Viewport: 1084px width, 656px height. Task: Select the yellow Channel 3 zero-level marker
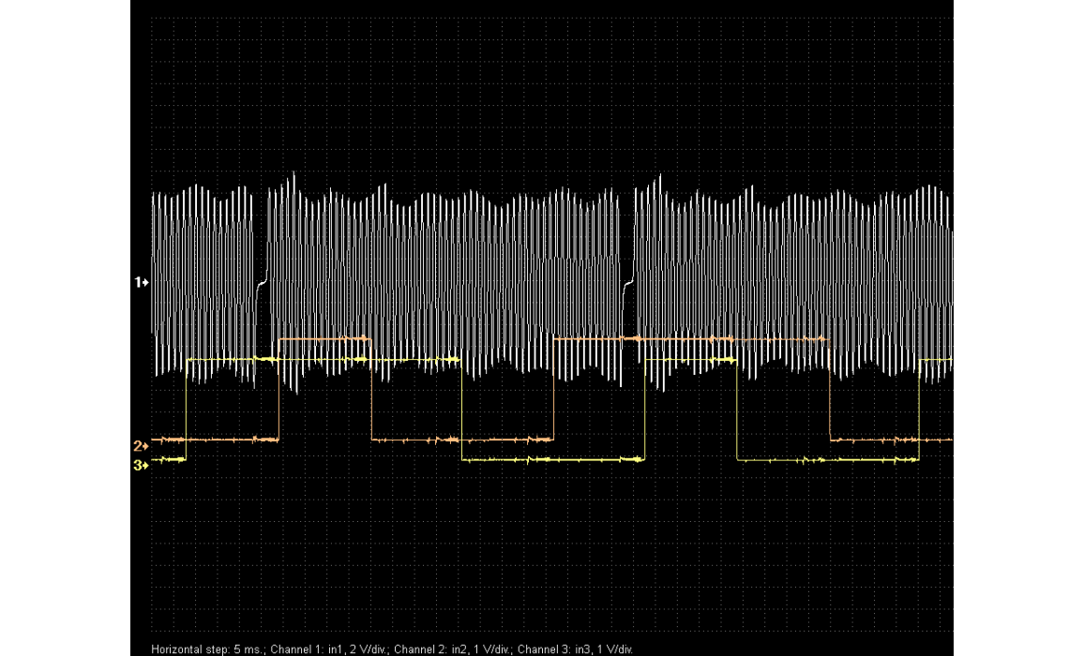(x=142, y=465)
